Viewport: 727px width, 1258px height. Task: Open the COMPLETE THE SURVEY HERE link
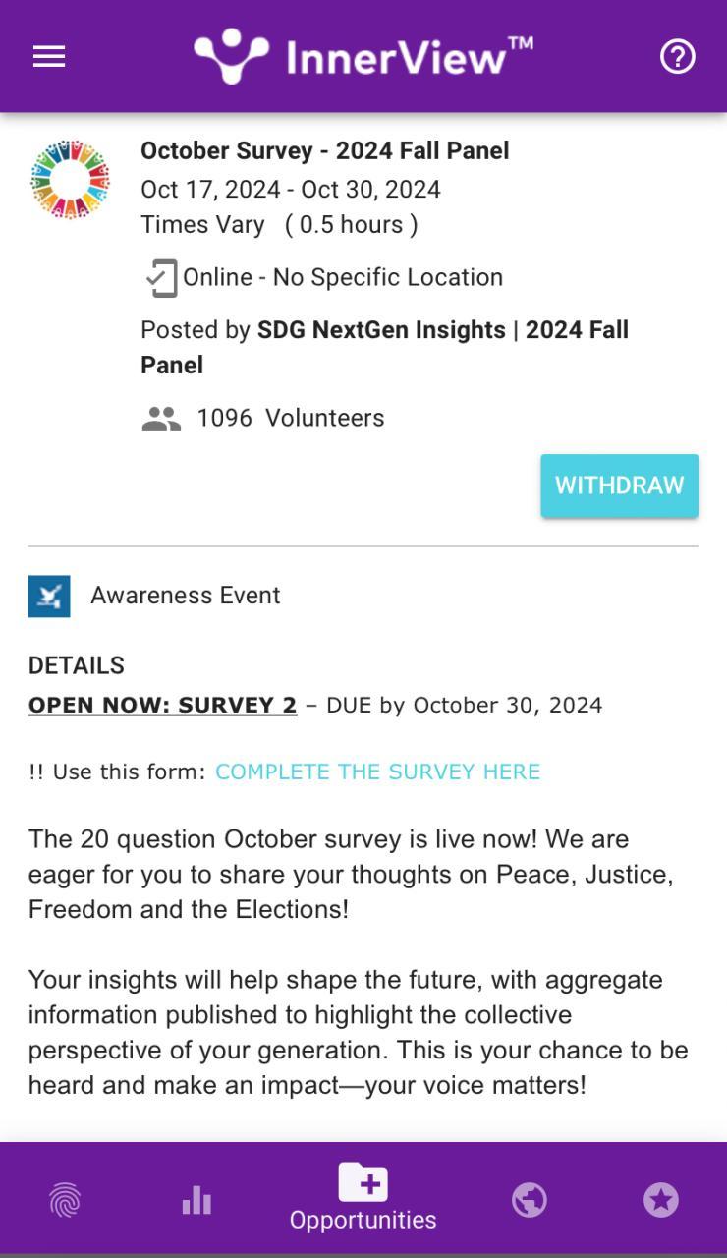point(377,772)
